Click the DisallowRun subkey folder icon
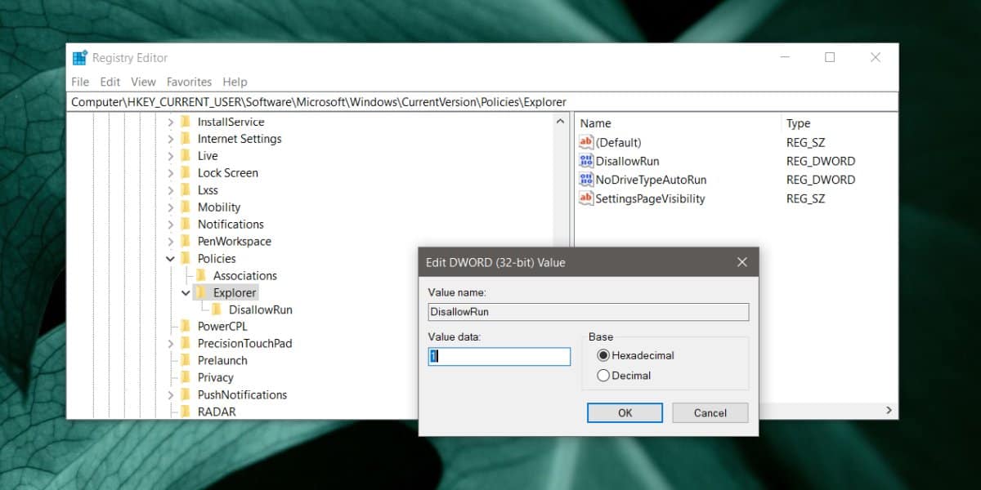This screenshot has height=490, width=981. point(217,310)
